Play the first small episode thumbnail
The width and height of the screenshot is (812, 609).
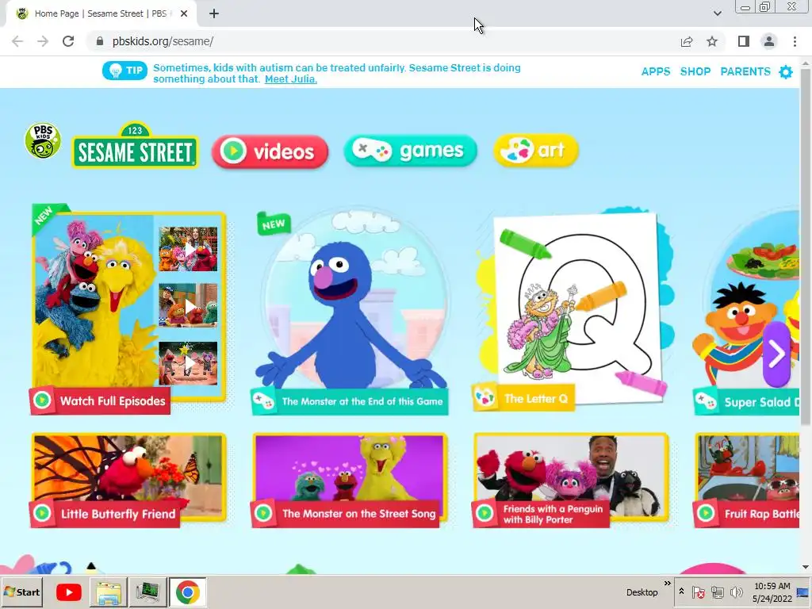point(188,249)
